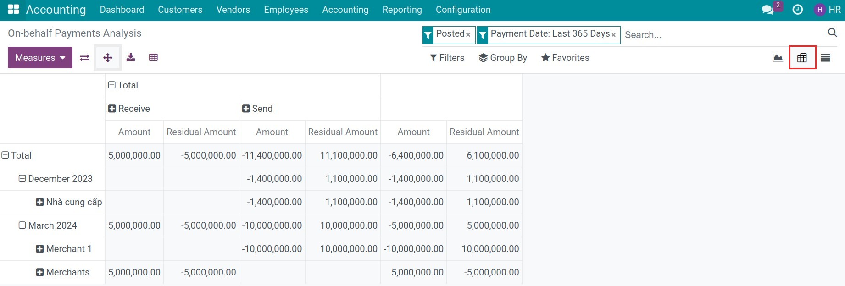Open the Dashboard menu
The height and width of the screenshot is (286, 845).
tap(122, 10)
